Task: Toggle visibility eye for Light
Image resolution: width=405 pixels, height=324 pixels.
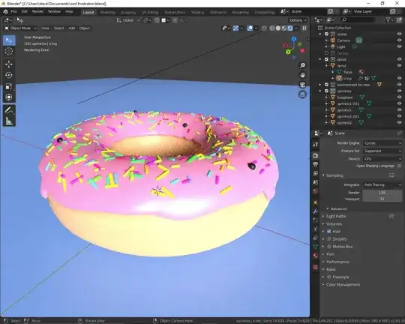Action: click(x=399, y=46)
